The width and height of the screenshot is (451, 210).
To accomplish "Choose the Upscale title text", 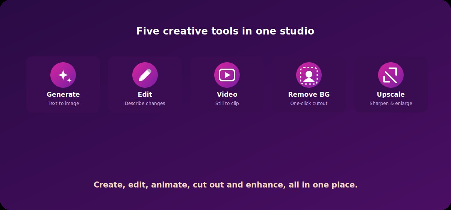I will tap(391, 94).
